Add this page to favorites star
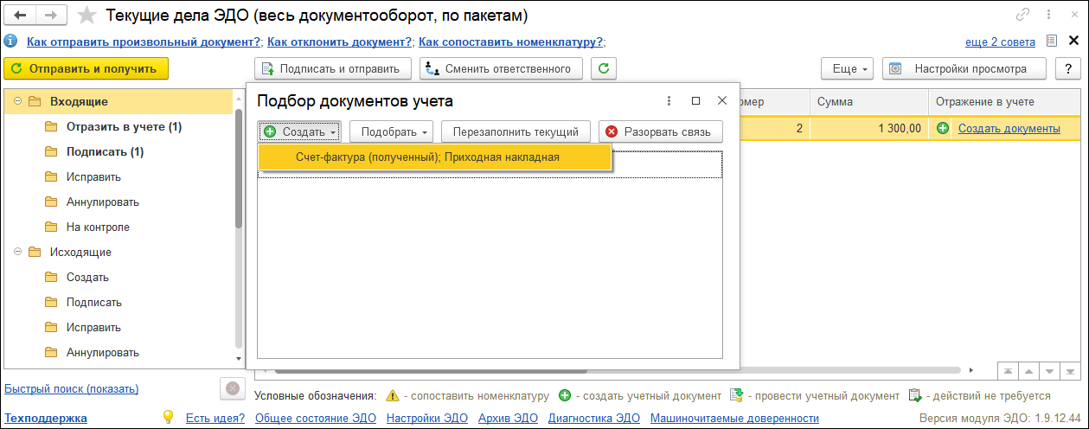The width and height of the screenshot is (1089, 429). 86,16
